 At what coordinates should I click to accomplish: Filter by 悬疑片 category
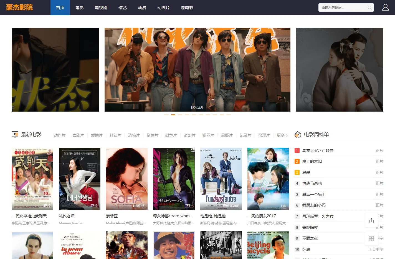click(227, 135)
